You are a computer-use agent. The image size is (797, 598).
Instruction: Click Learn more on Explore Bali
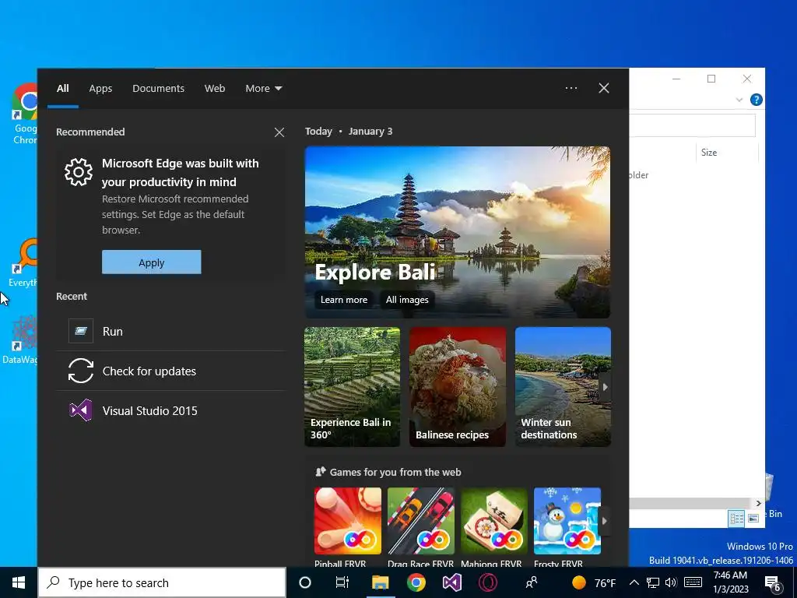343,300
